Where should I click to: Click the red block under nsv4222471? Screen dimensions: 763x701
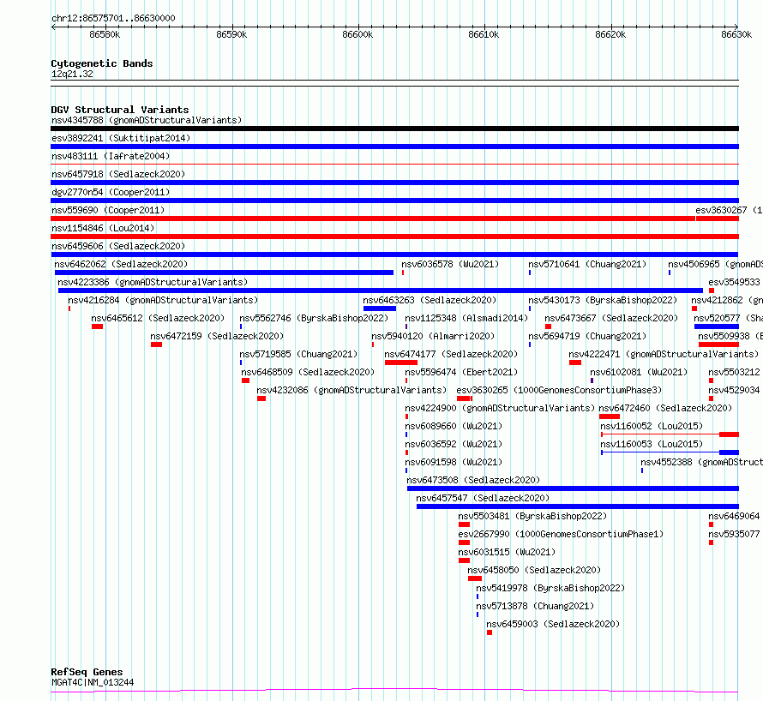click(575, 362)
